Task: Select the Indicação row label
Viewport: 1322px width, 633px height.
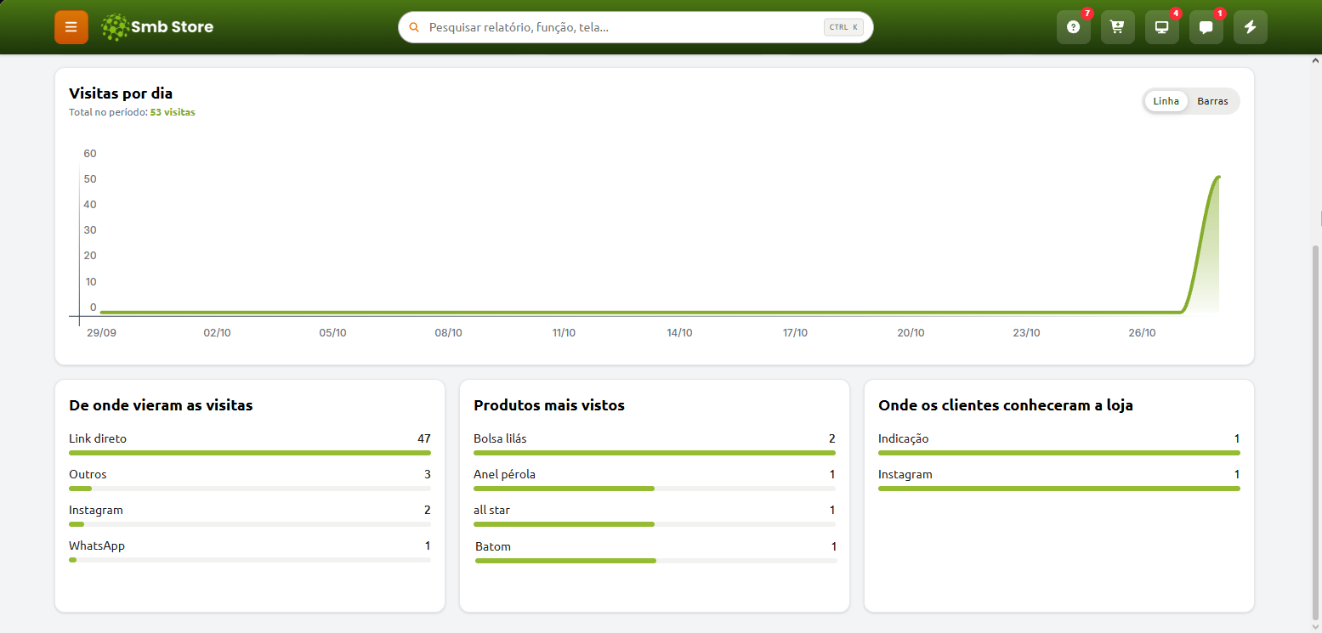Action: 903,438
